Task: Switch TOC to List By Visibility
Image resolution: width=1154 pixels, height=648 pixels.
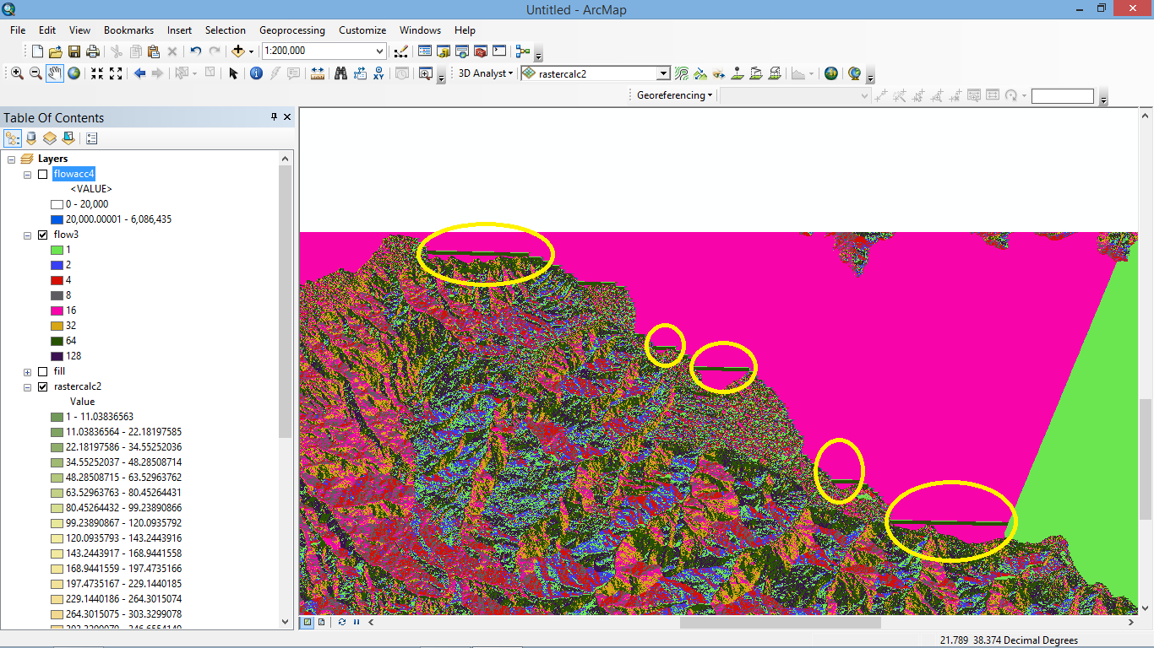Action: coord(50,138)
